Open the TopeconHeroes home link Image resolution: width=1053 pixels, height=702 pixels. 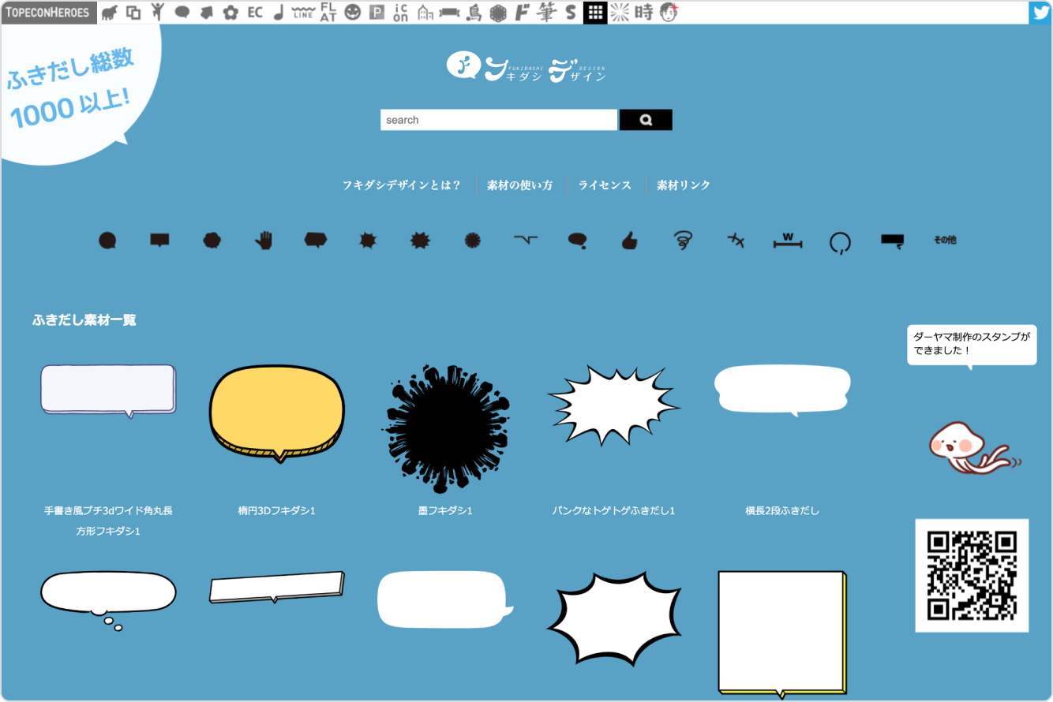(49, 13)
